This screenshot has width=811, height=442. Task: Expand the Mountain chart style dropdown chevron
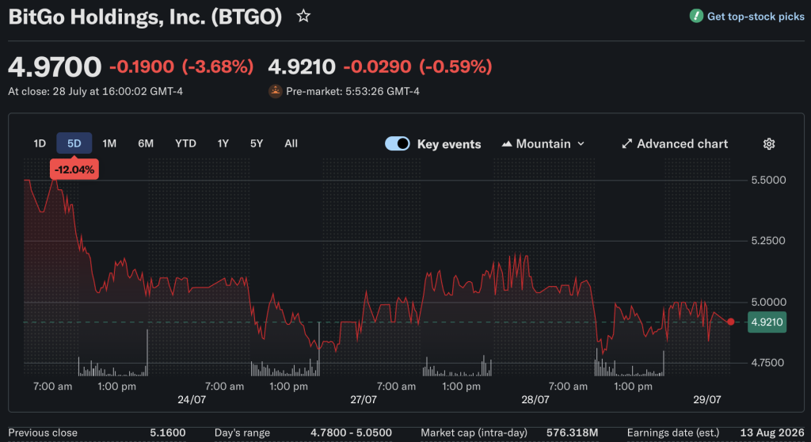point(581,144)
